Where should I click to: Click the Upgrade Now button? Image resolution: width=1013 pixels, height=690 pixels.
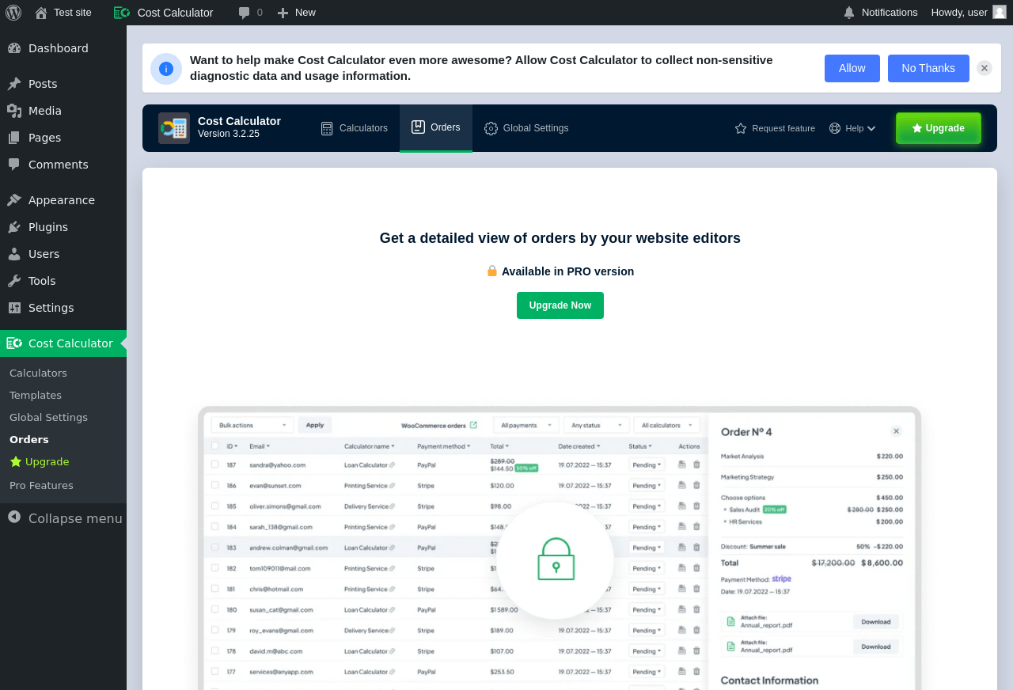point(560,305)
